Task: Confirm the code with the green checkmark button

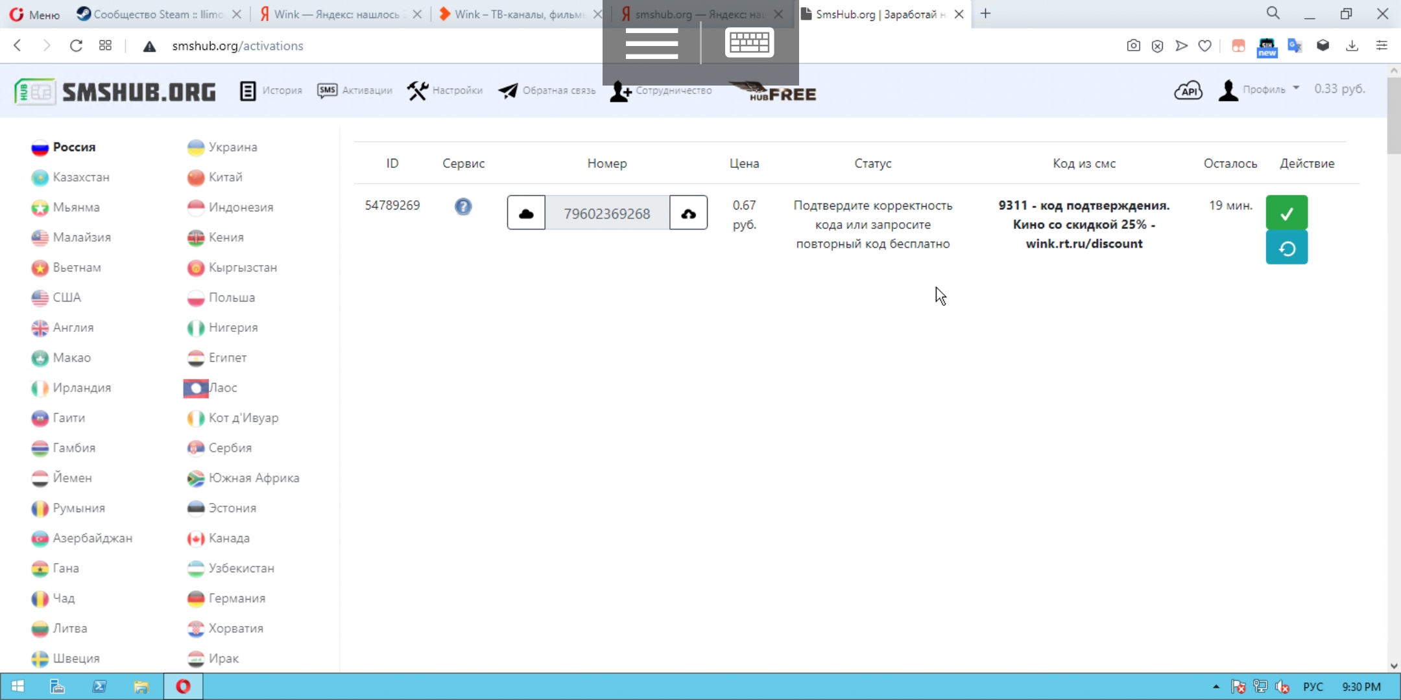Action: point(1286,213)
